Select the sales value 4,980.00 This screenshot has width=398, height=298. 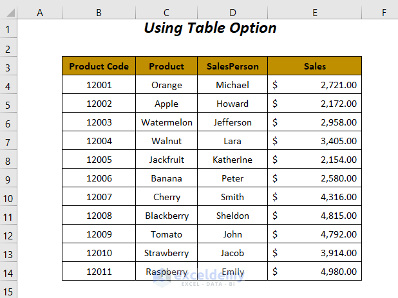click(x=314, y=272)
